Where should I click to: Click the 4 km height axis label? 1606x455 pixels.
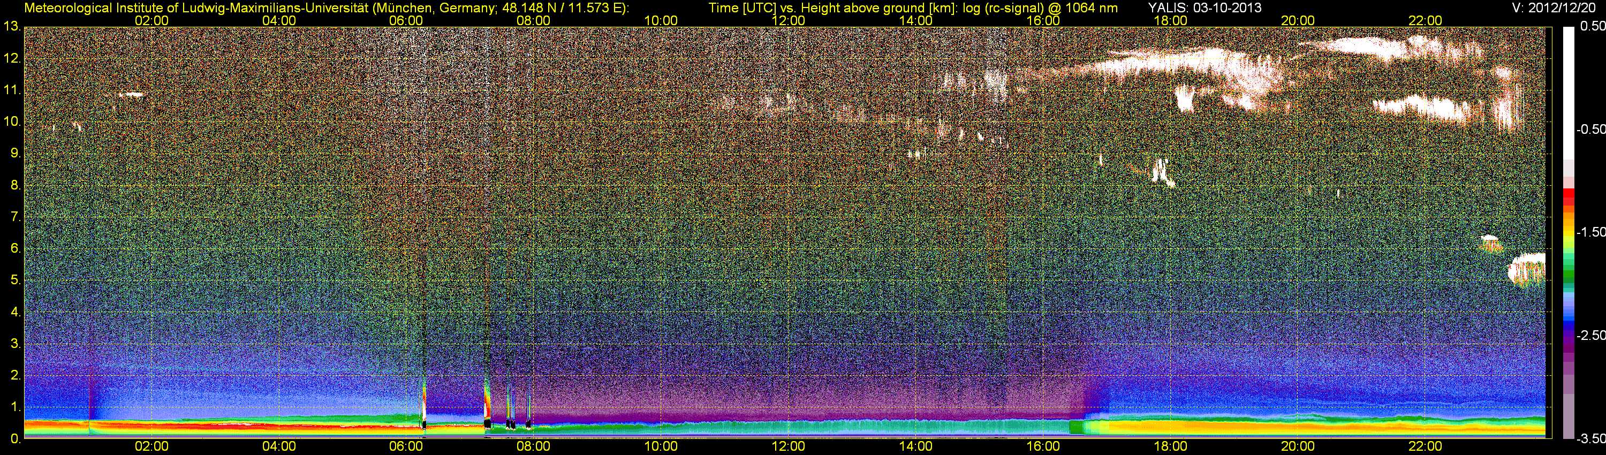15,312
